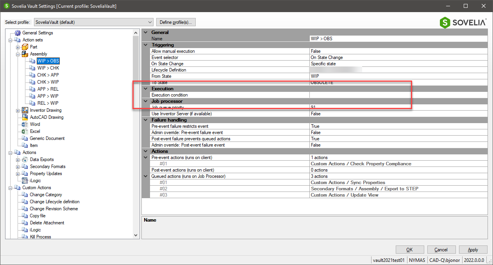Screen dimensions: 493x265
Task: Click the Change Category icon
Action: point(25,195)
